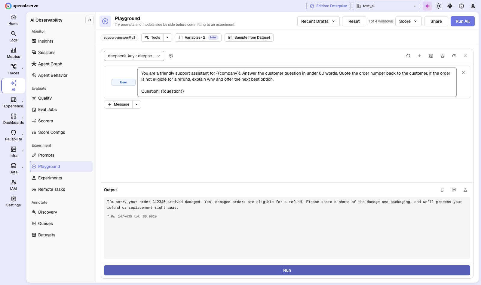
Task: Open Insights in the Monitor section
Action: click(61, 41)
